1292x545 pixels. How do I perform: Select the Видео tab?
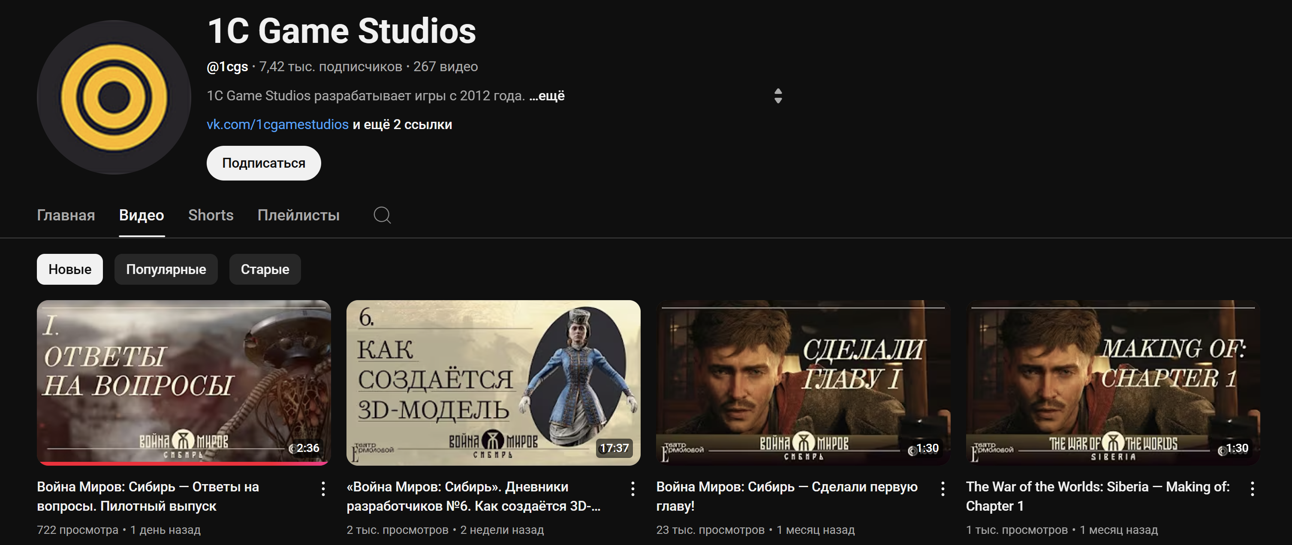tap(142, 215)
